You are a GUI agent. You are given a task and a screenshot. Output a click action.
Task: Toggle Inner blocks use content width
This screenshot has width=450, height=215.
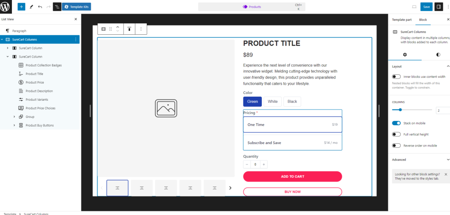[396, 77]
